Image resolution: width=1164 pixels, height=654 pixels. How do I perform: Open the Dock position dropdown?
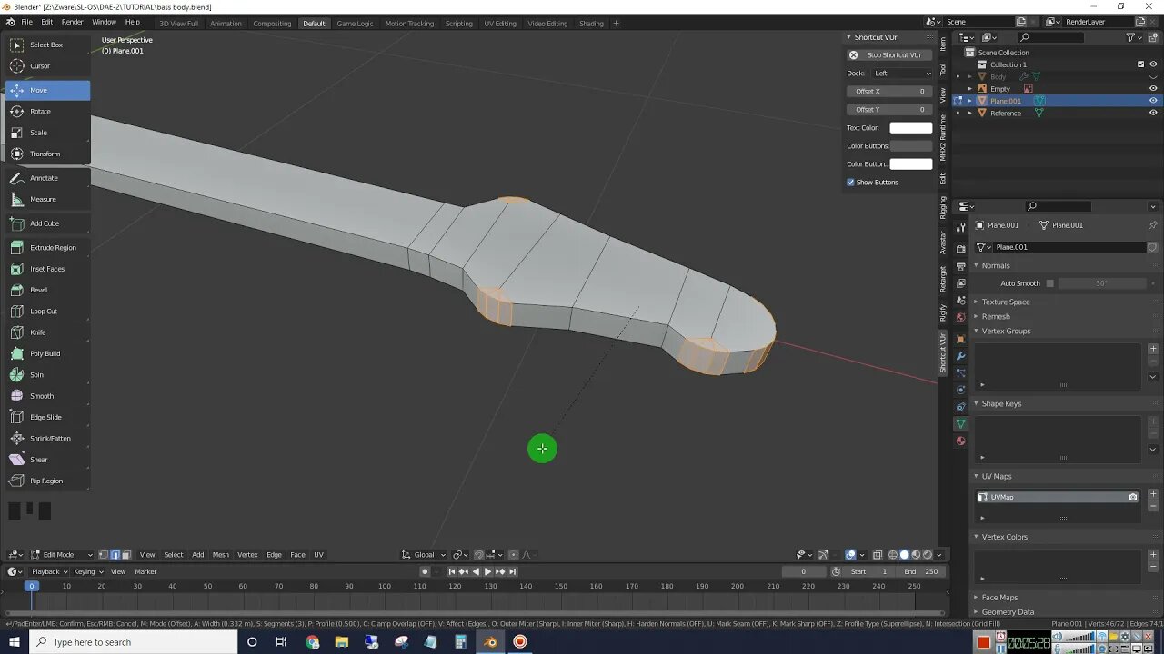(x=903, y=74)
